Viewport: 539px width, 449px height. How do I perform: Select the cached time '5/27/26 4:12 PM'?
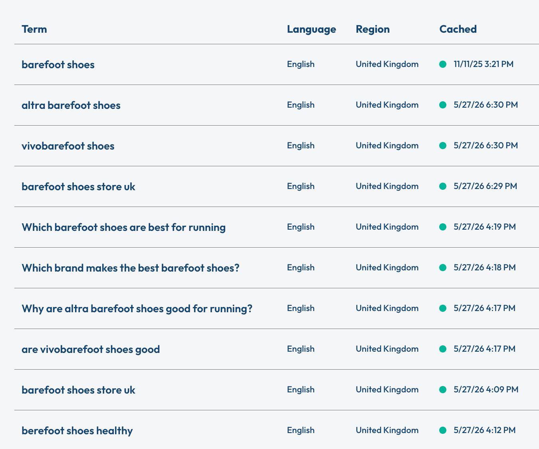click(485, 430)
